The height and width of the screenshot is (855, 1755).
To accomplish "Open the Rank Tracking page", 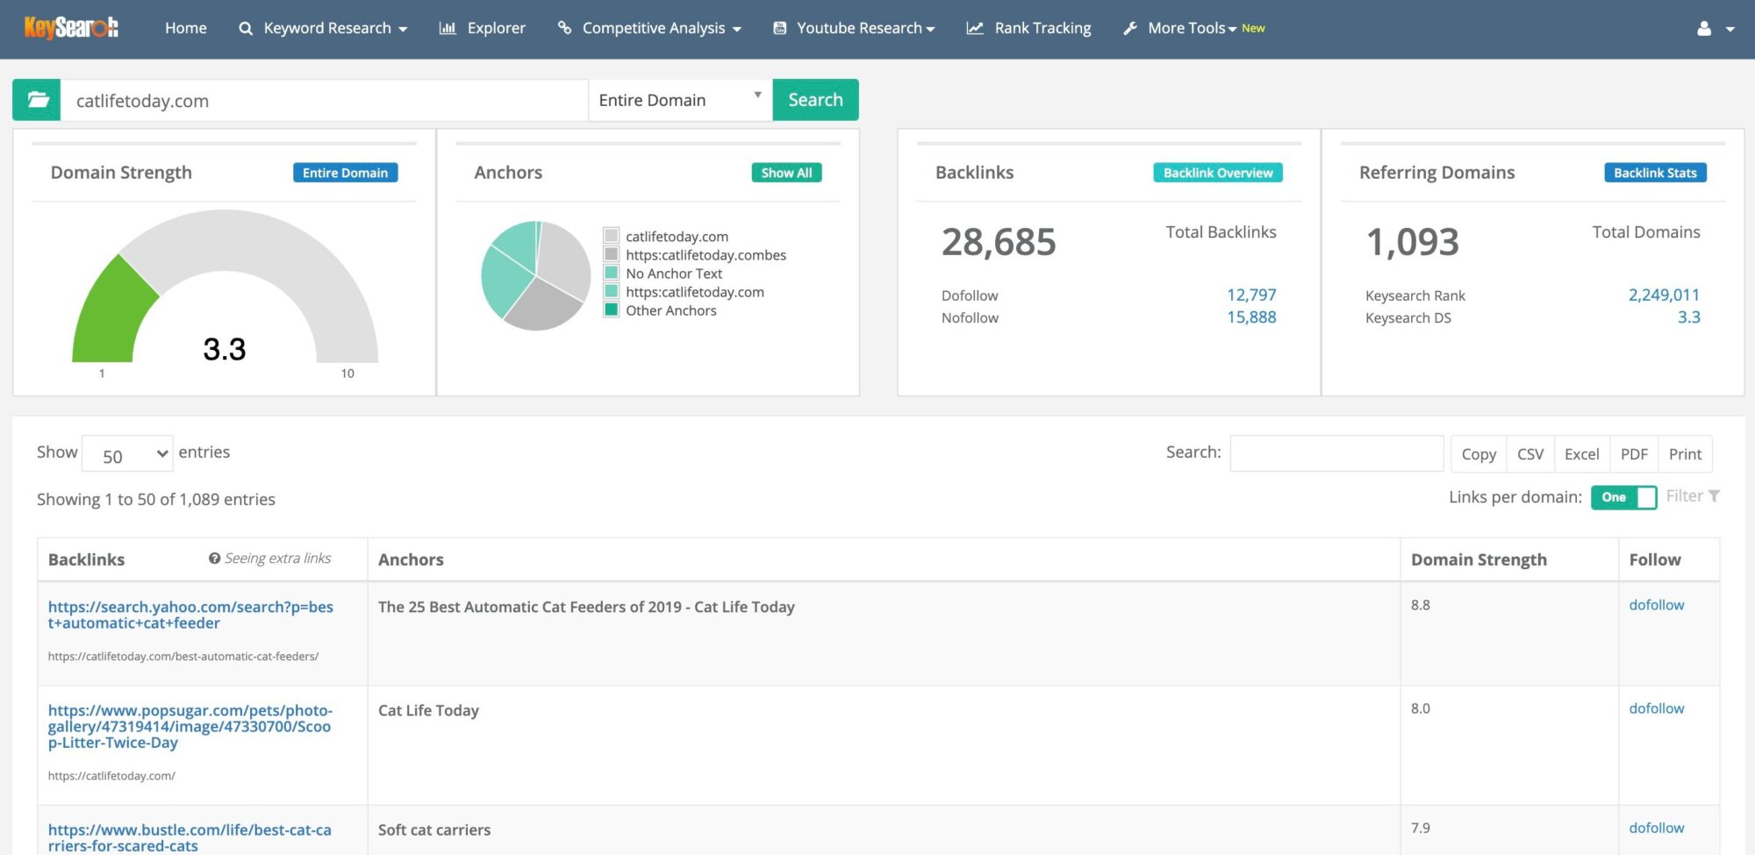I will pyautogui.click(x=1042, y=28).
